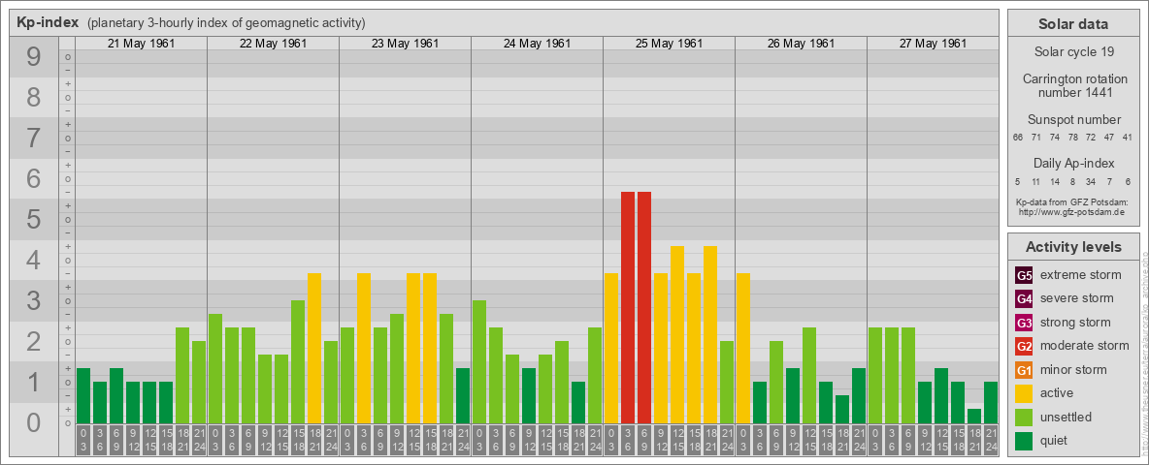Click the 21 May 1961 date header

click(x=142, y=44)
